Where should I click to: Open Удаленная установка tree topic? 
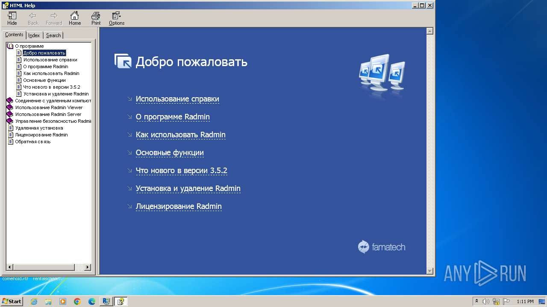tap(39, 128)
